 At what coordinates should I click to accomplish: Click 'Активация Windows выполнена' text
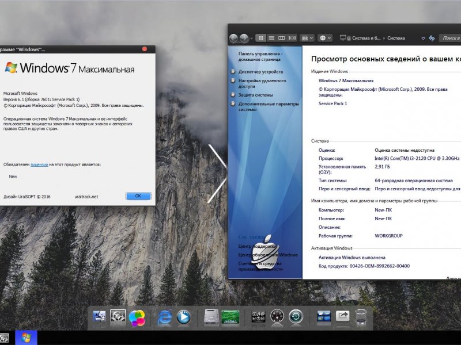point(352,258)
